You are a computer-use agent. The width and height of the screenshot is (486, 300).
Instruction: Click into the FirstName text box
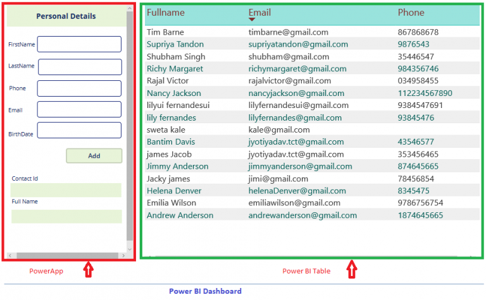(79, 44)
